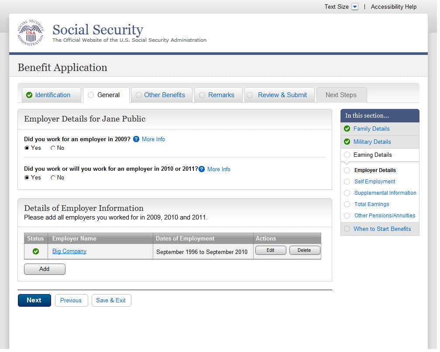Click the status circle beside Self Employment
The height and width of the screenshot is (352, 440).
click(347, 182)
